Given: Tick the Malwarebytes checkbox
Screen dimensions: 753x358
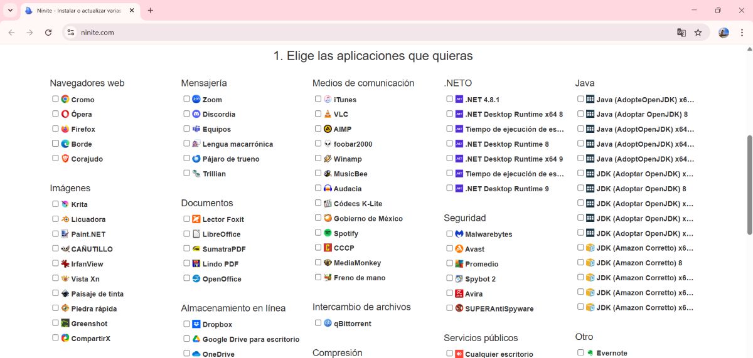Looking at the screenshot, I should click(x=450, y=234).
